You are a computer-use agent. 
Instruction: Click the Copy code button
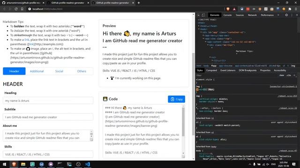tap(176, 99)
